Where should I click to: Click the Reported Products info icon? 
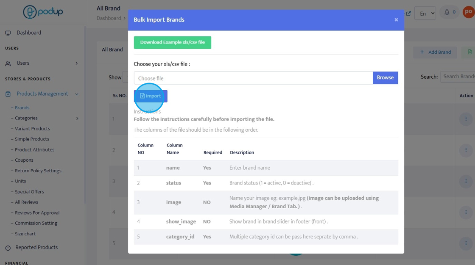pyautogui.click(x=8, y=248)
